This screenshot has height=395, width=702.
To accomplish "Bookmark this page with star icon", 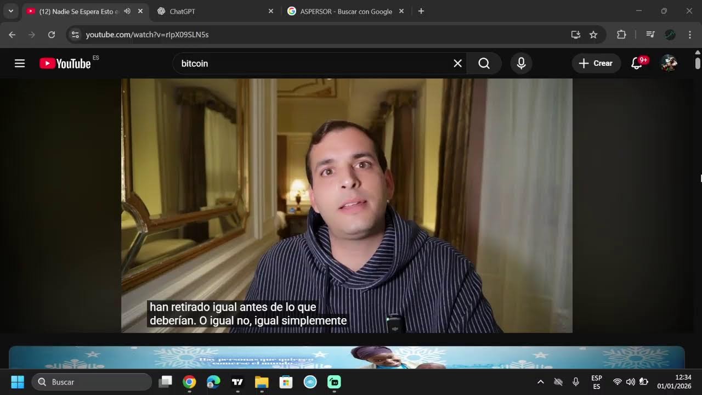I will (x=593, y=35).
